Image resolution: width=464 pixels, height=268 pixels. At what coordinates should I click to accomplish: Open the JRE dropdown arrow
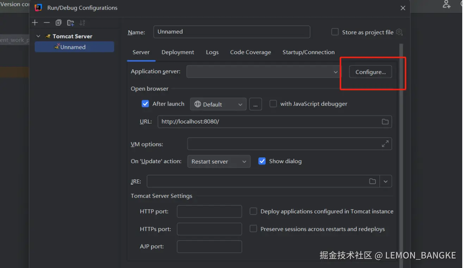click(385, 181)
